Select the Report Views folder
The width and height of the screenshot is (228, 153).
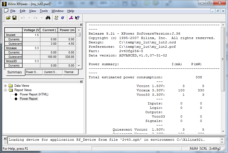coord(20,90)
